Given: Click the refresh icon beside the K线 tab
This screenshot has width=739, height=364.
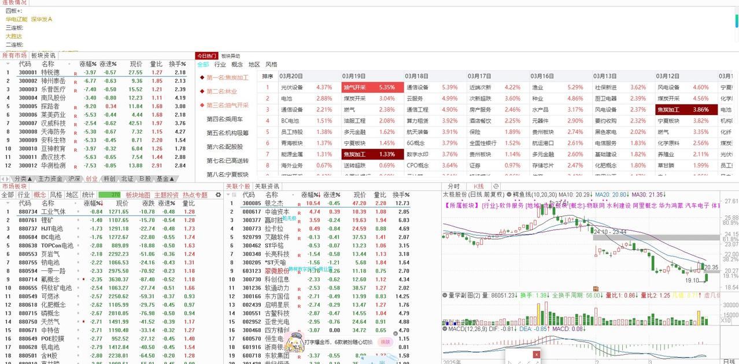Looking at the screenshot, I should [x=496, y=186].
